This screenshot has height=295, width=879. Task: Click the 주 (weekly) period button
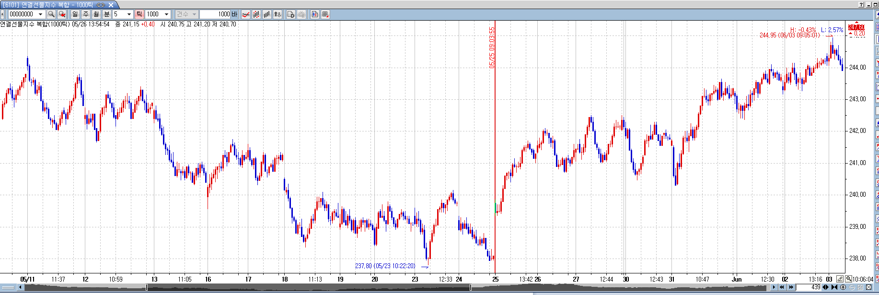[86, 14]
